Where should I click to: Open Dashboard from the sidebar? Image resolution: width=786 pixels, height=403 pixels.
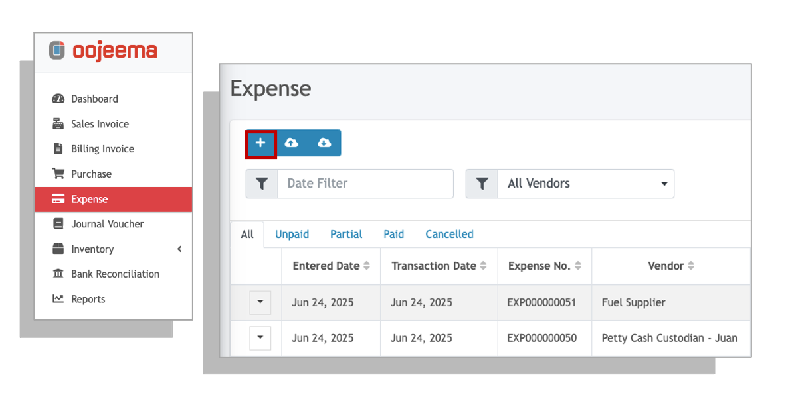(x=94, y=99)
